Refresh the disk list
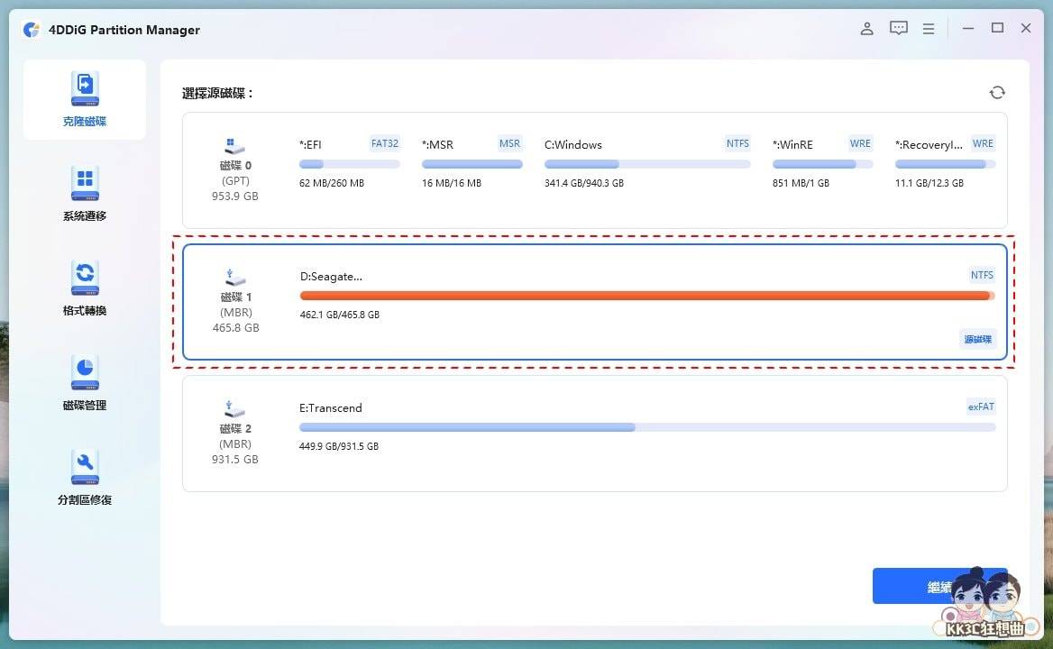The image size is (1053, 649). click(997, 92)
